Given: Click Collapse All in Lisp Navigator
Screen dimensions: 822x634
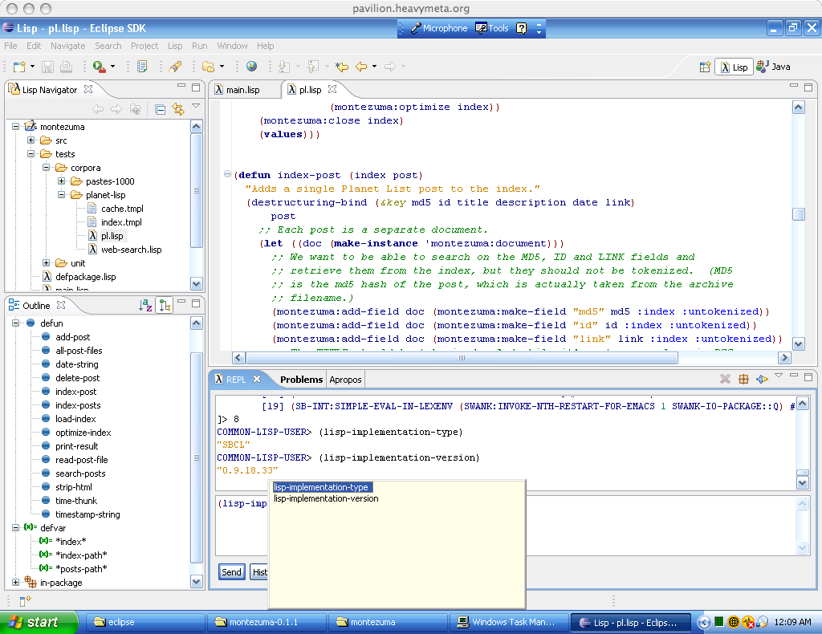Looking at the screenshot, I should pyautogui.click(x=161, y=109).
